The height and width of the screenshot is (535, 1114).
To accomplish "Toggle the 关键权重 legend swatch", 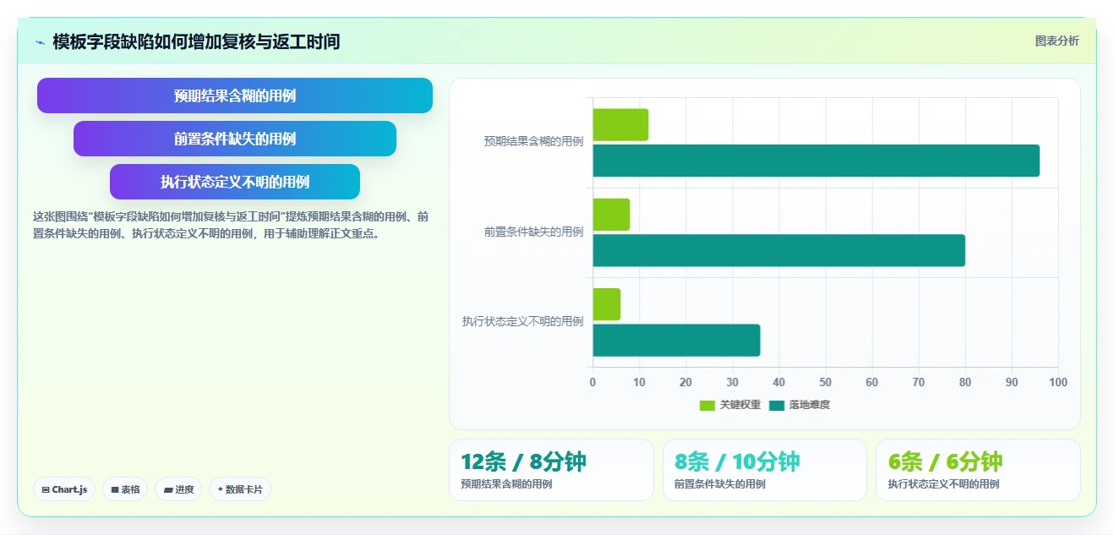I will click(707, 406).
